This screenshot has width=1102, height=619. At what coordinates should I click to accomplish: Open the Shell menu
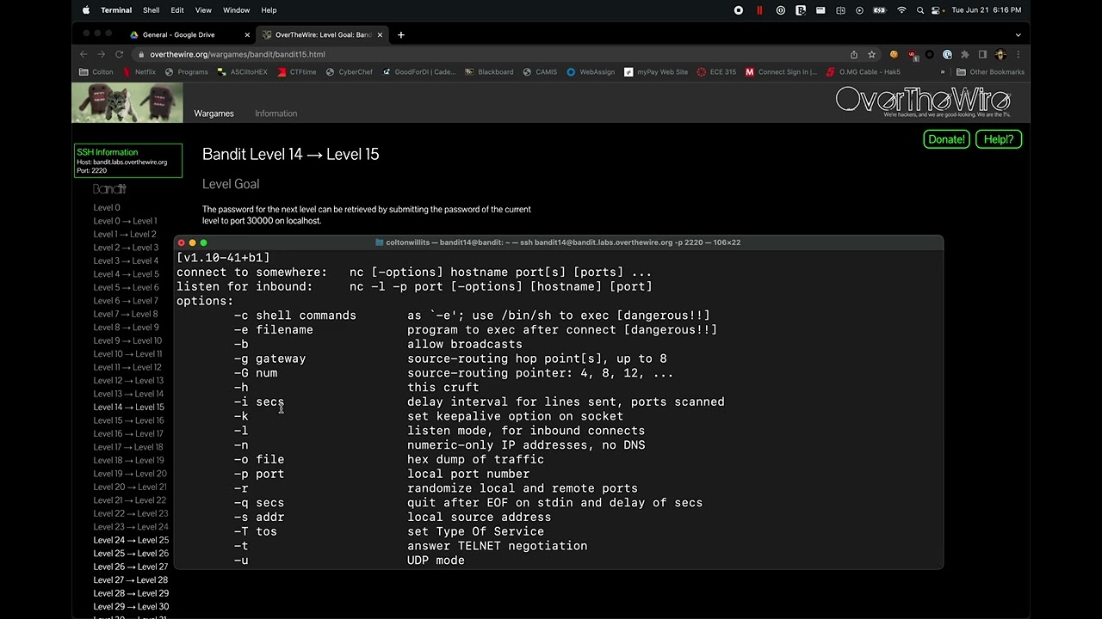point(152,10)
